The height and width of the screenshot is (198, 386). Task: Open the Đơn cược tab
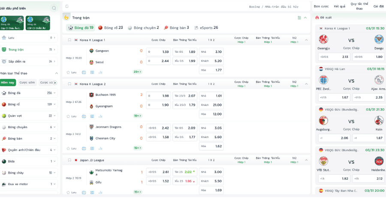click(x=321, y=6)
